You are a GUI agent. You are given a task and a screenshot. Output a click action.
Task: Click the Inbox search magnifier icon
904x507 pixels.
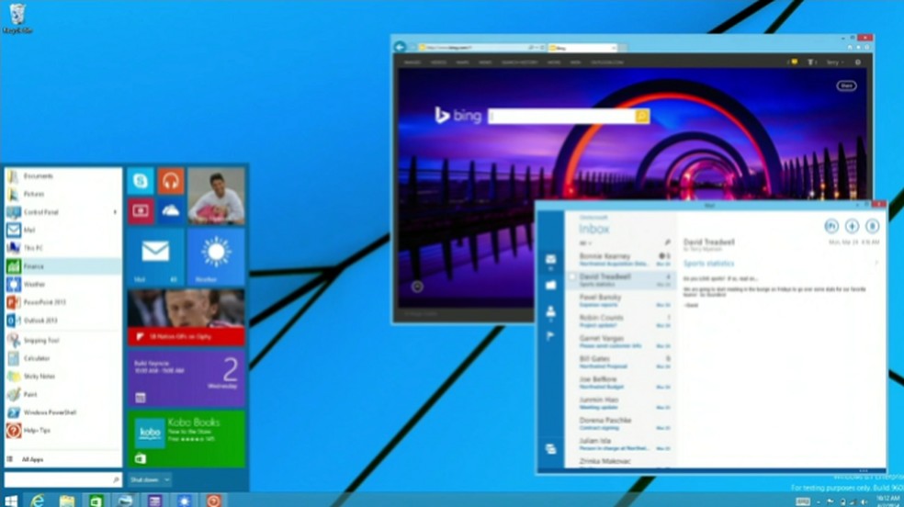(x=667, y=242)
